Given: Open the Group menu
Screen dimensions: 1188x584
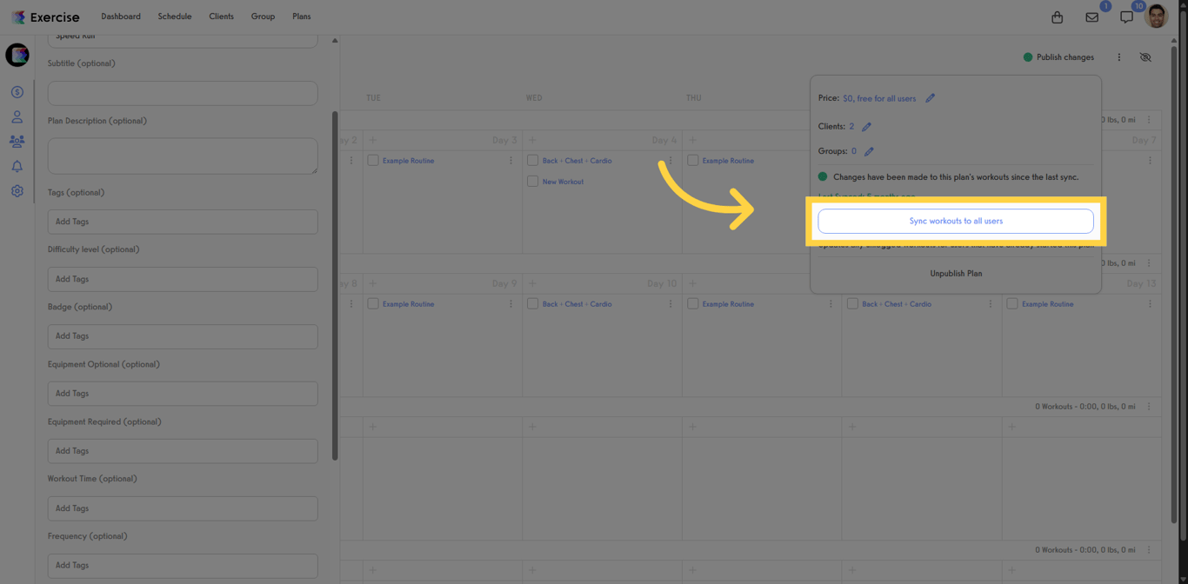Looking at the screenshot, I should (x=263, y=17).
